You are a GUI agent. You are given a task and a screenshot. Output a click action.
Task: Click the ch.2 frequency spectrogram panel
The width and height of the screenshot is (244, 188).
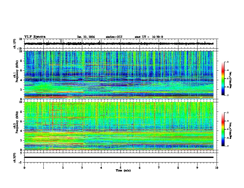119,126
